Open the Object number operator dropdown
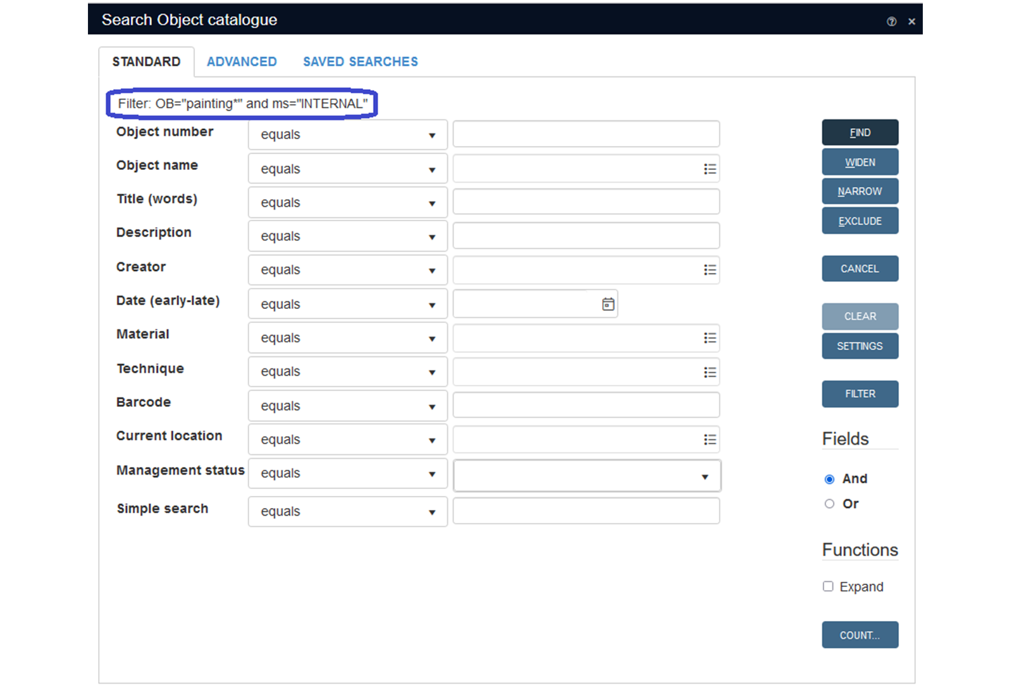 pos(347,135)
